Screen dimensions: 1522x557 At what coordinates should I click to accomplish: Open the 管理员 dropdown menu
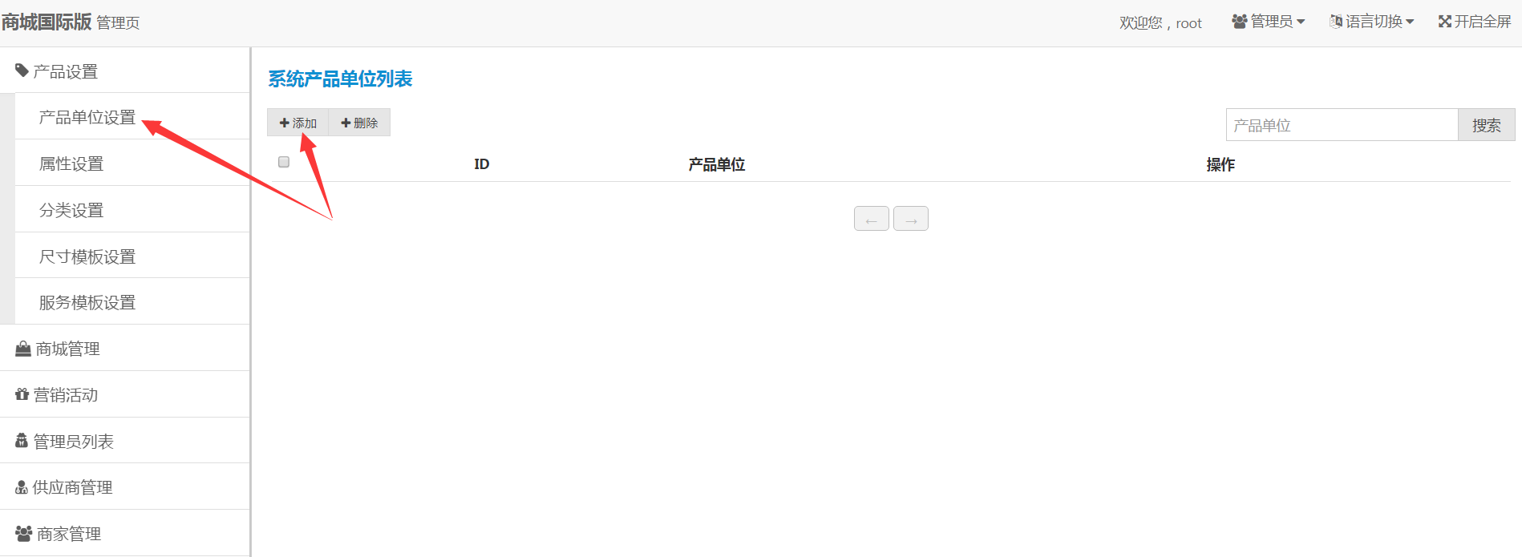pos(1269,22)
